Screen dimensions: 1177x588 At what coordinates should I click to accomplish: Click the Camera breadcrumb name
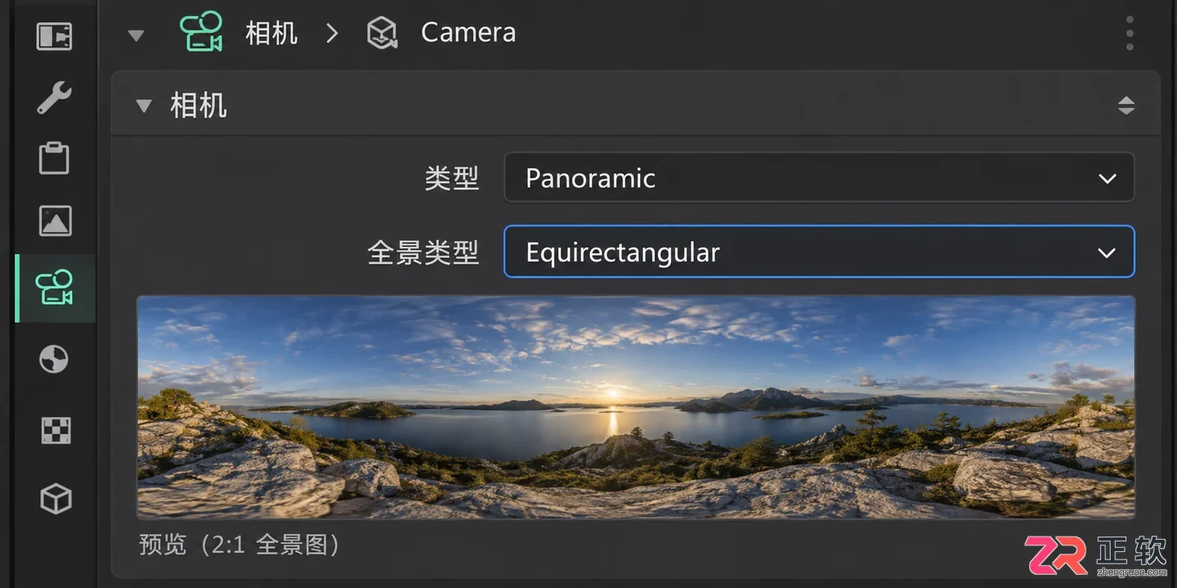468,33
